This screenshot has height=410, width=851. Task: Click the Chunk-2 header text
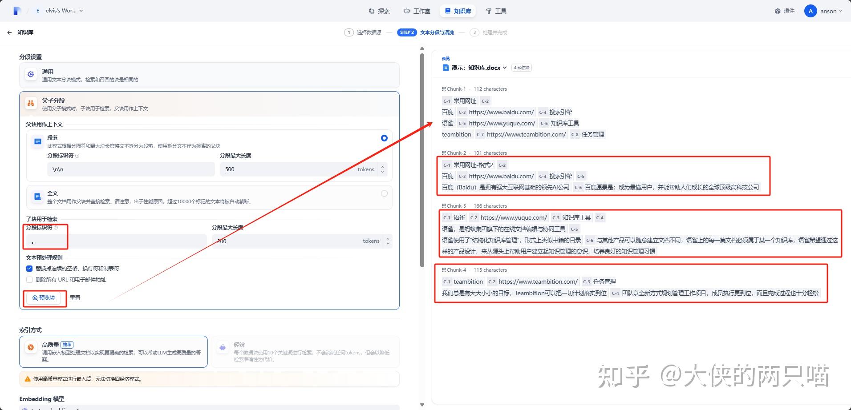tap(474, 153)
